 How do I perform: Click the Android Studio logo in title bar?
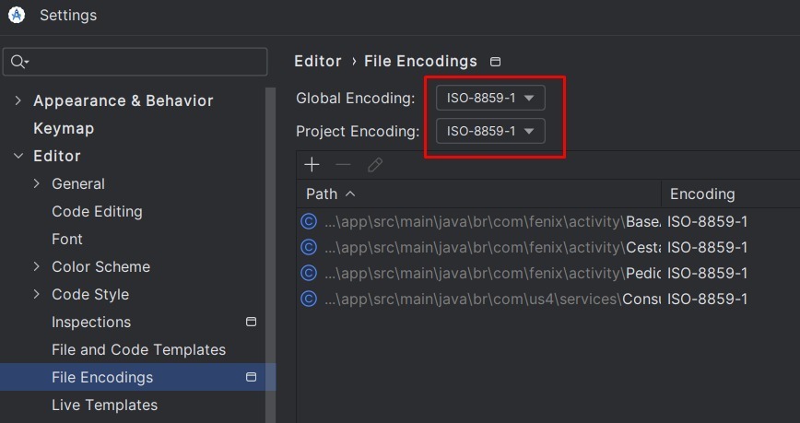pyautogui.click(x=17, y=16)
